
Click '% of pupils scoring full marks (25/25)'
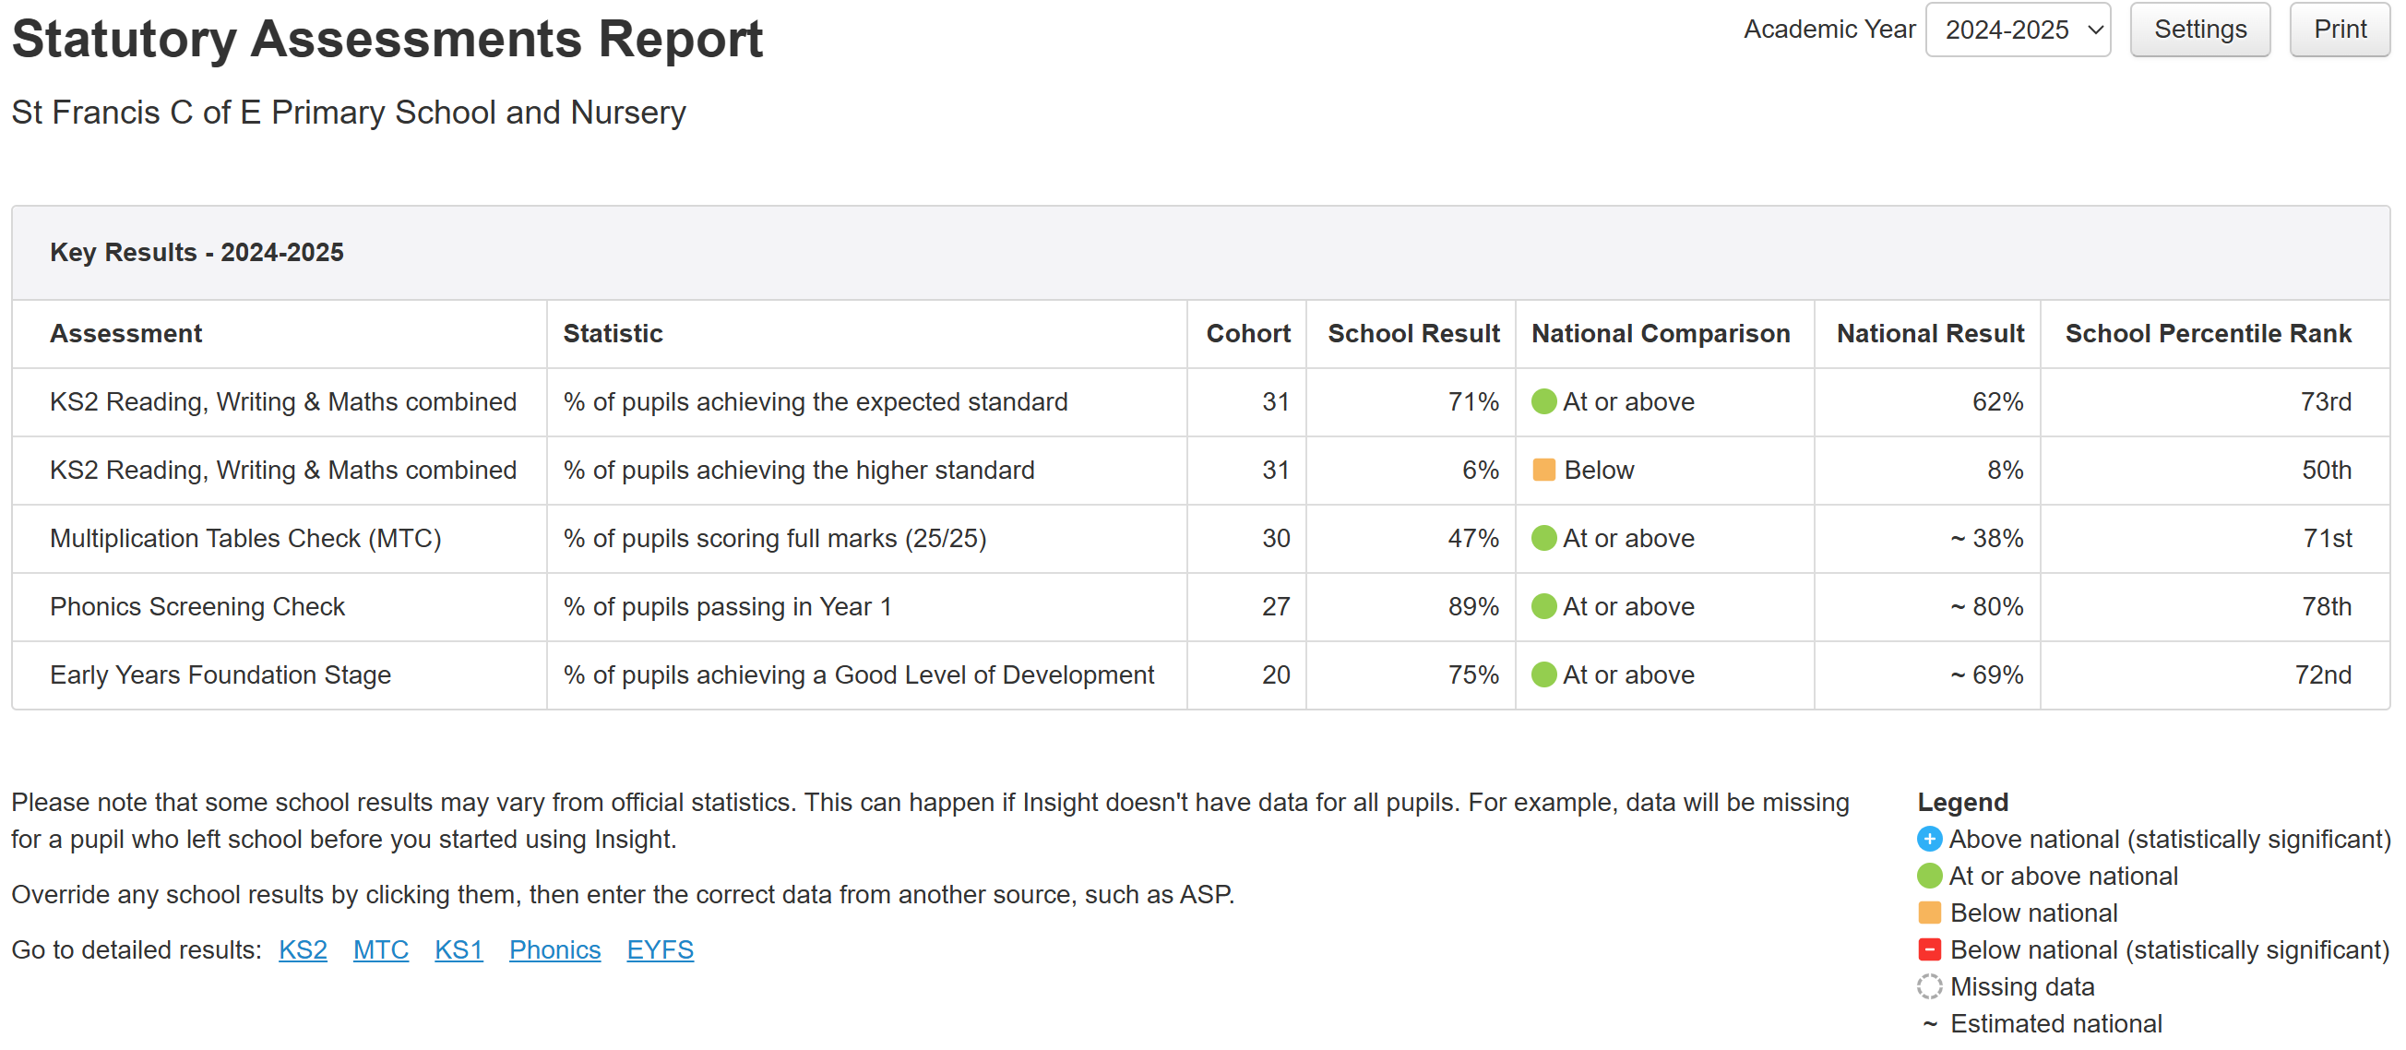point(774,538)
